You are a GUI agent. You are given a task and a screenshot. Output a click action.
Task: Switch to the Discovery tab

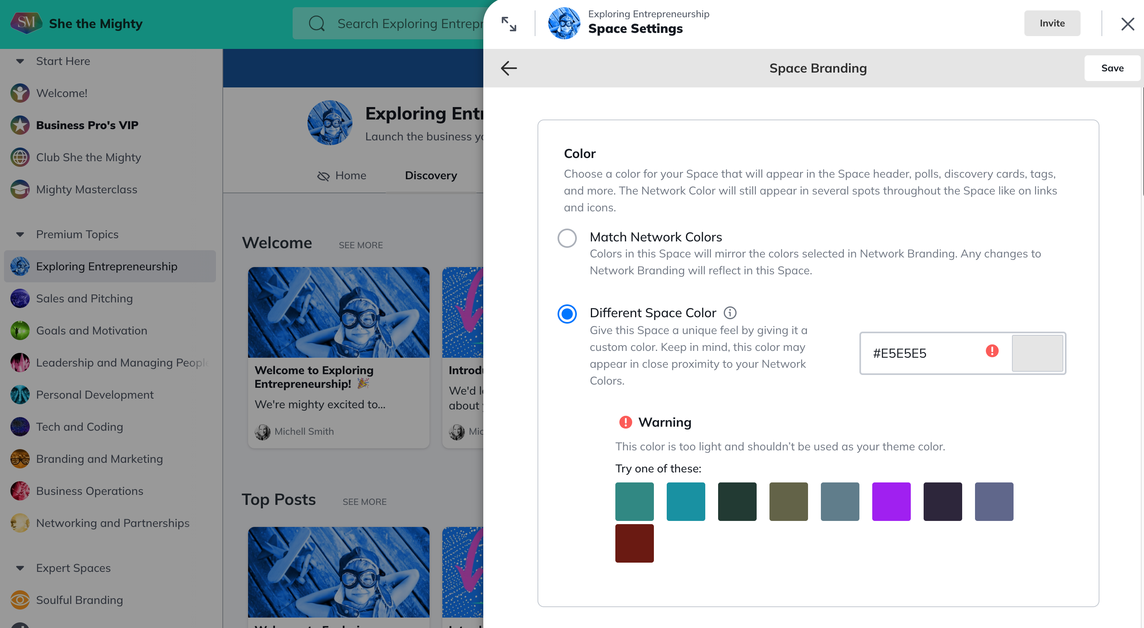tap(430, 175)
